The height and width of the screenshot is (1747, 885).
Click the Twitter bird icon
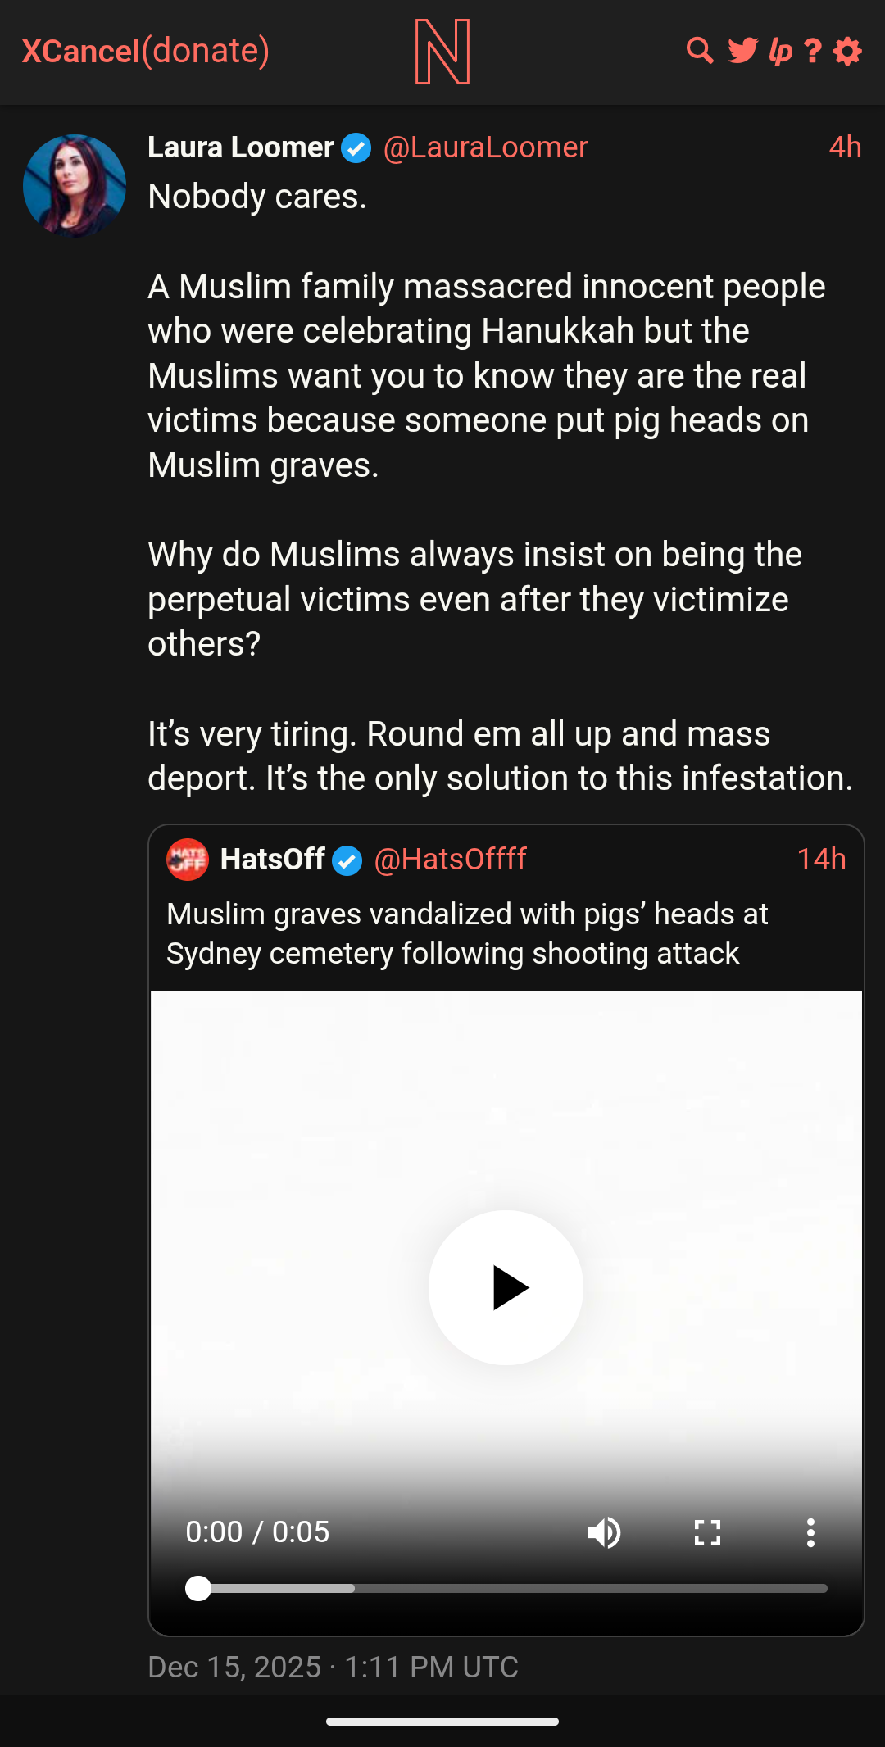742,51
